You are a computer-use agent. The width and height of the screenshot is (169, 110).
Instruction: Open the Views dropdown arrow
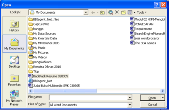[x=134, y=13]
